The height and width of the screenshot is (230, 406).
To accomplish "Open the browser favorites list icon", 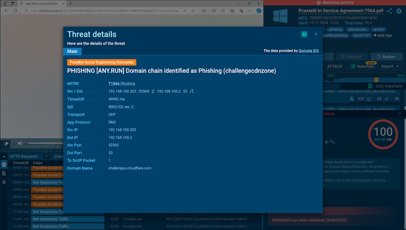I will [223, 11].
